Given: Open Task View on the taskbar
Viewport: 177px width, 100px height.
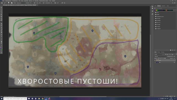Looking at the screenshot, I should (x=29, y=99).
